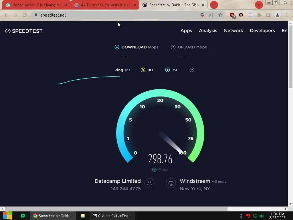Click the blocked cookies icon in address bar
The height and width of the screenshot is (220, 293).
pyautogui.click(x=202, y=15)
